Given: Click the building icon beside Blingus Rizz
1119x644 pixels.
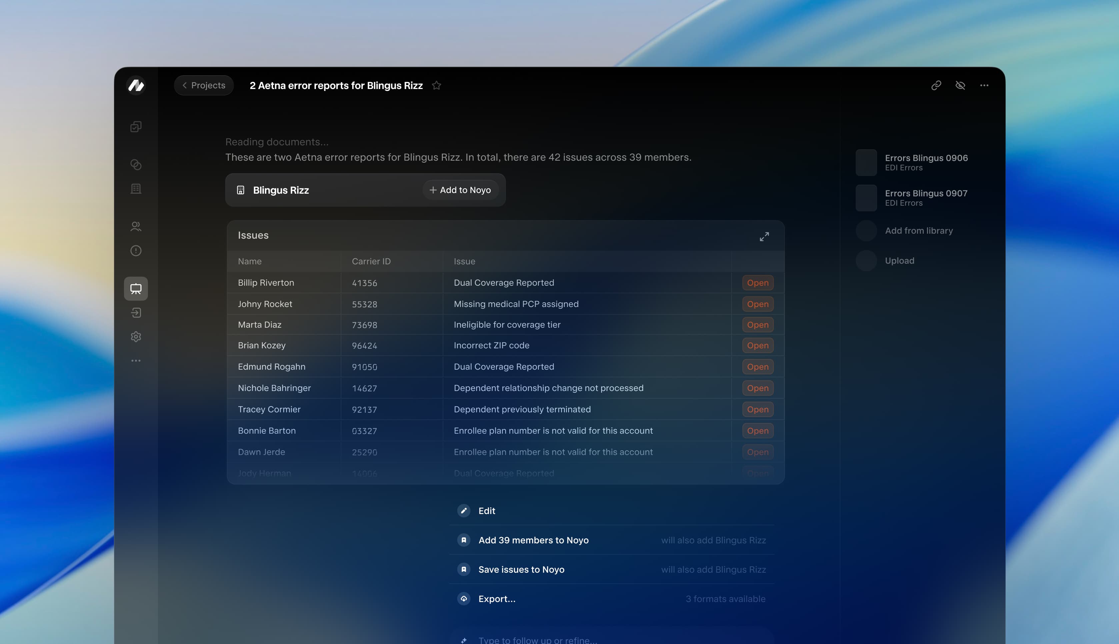Looking at the screenshot, I should [241, 190].
